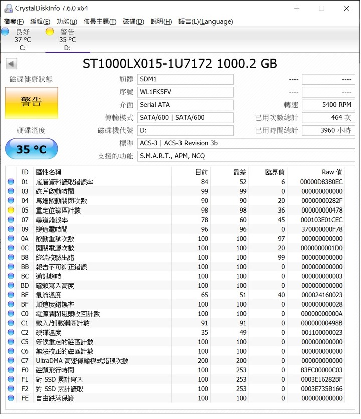Click raw value 370000000F78
The height and width of the screenshot is (419, 361).
pos(322,229)
